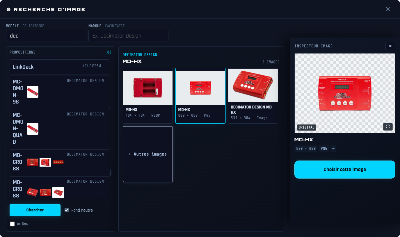Enable the Arrière checkbox

point(12,224)
